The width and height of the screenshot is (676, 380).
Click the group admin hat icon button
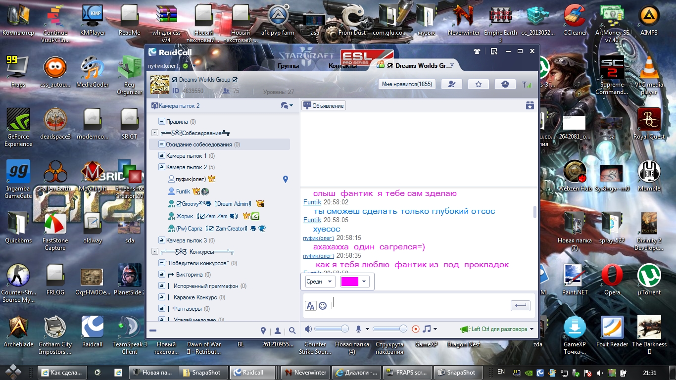505,84
